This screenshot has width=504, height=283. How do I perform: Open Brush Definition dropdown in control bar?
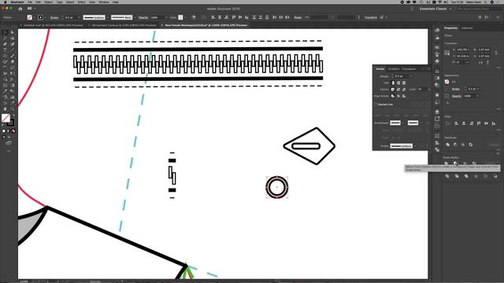pos(135,17)
